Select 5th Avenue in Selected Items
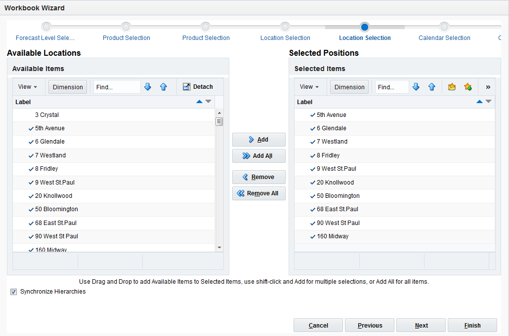This screenshot has width=509, height=336. (x=395, y=115)
